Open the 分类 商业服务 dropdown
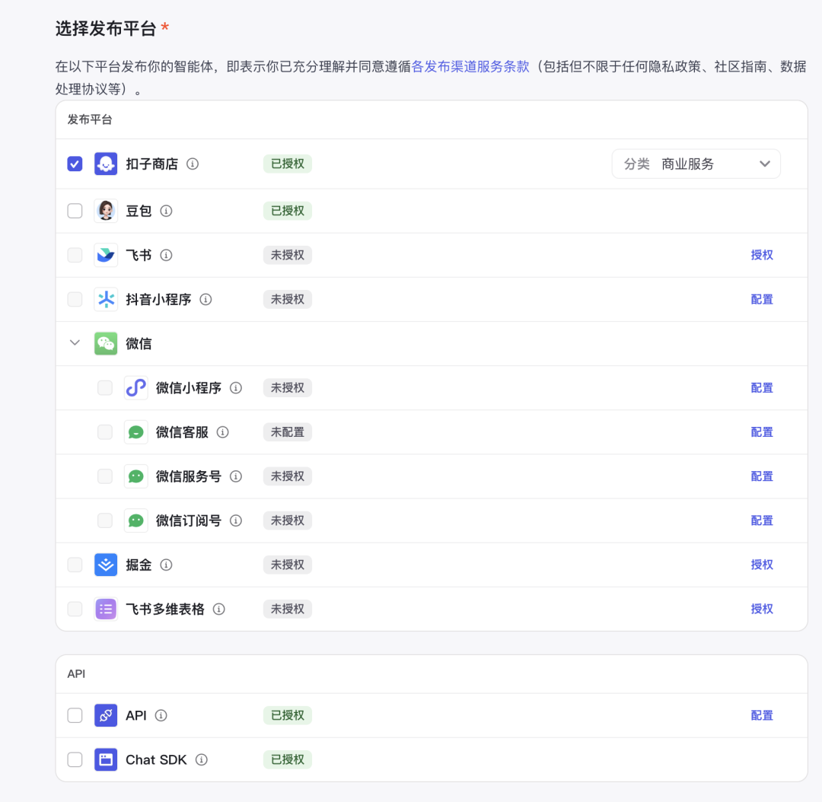This screenshot has height=802, width=822. pyautogui.click(x=696, y=164)
